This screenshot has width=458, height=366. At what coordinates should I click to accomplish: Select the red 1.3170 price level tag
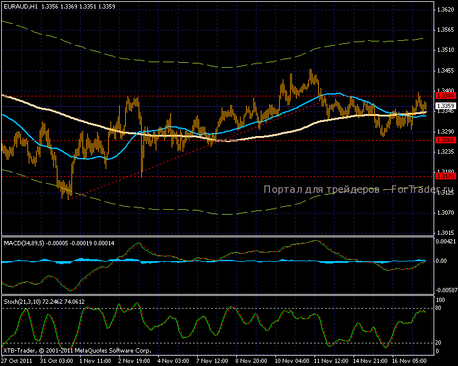point(444,176)
